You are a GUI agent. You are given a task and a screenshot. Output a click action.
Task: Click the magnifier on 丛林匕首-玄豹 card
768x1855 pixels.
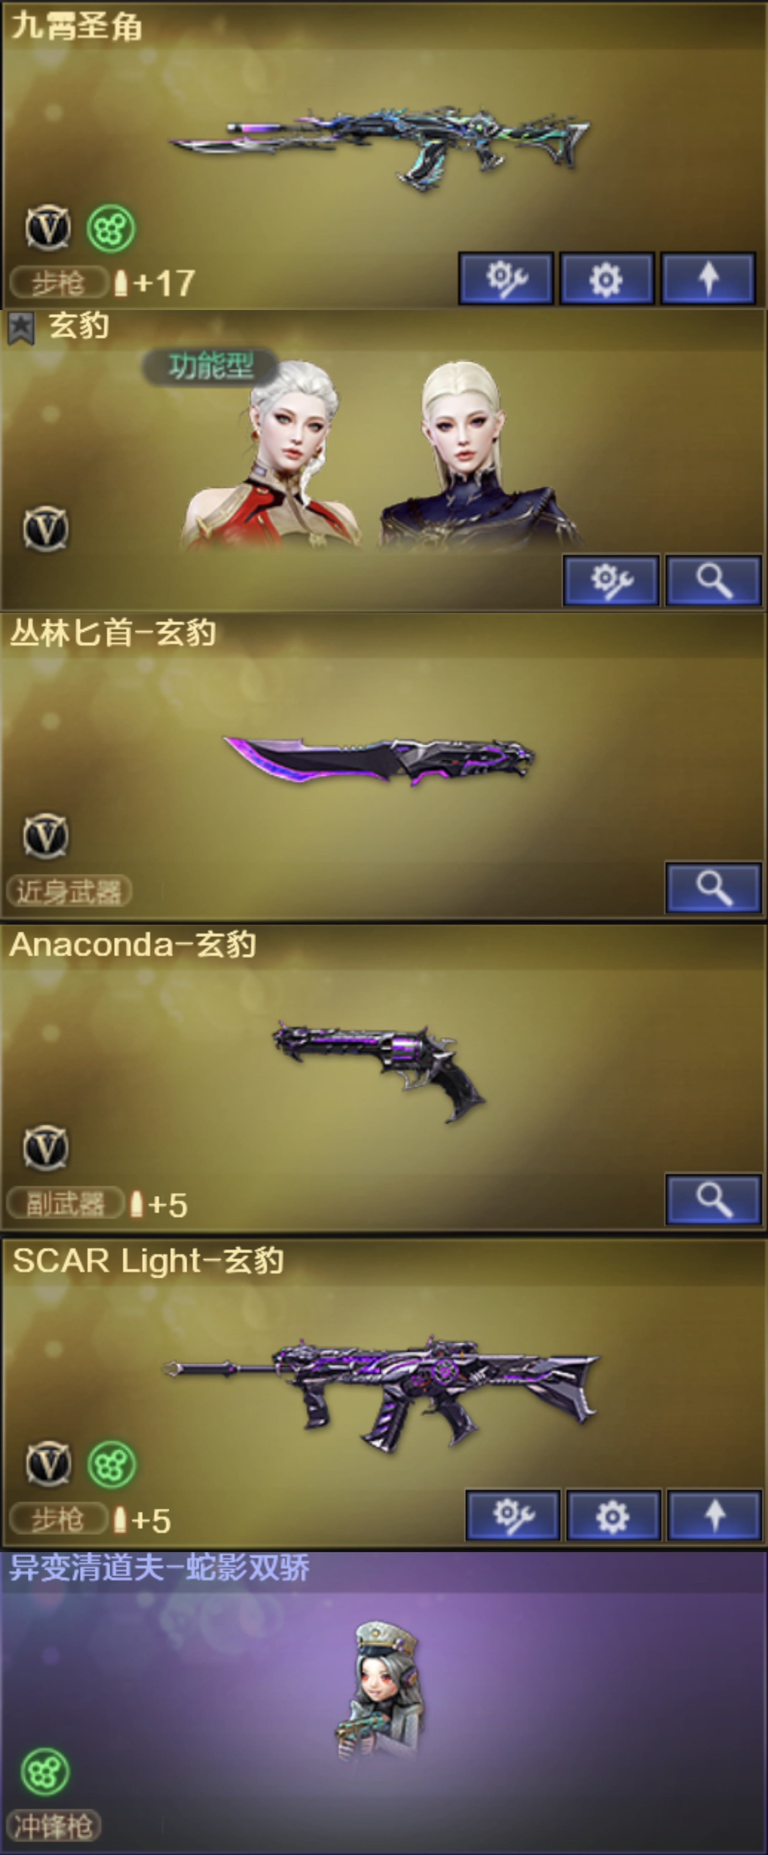[x=713, y=887]
